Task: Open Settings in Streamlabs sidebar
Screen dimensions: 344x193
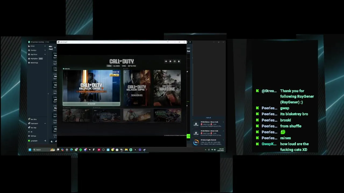Action: (33, 136)
